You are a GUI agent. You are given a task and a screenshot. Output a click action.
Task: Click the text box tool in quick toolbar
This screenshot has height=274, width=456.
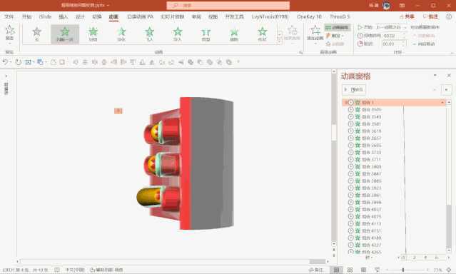coord(29,62)
